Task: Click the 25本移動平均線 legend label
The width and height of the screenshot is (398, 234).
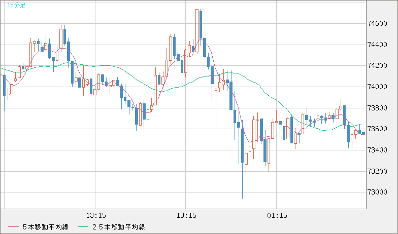Action: pyautogui.click(x=119, y=227)
